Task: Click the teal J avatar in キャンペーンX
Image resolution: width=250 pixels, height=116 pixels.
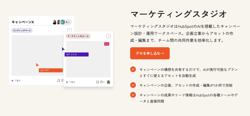Action: [63, 22]
